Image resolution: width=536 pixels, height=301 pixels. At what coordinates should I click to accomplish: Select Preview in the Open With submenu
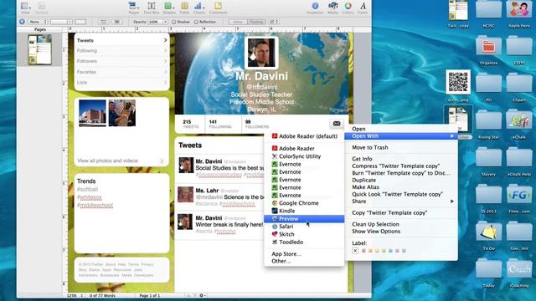304,219
